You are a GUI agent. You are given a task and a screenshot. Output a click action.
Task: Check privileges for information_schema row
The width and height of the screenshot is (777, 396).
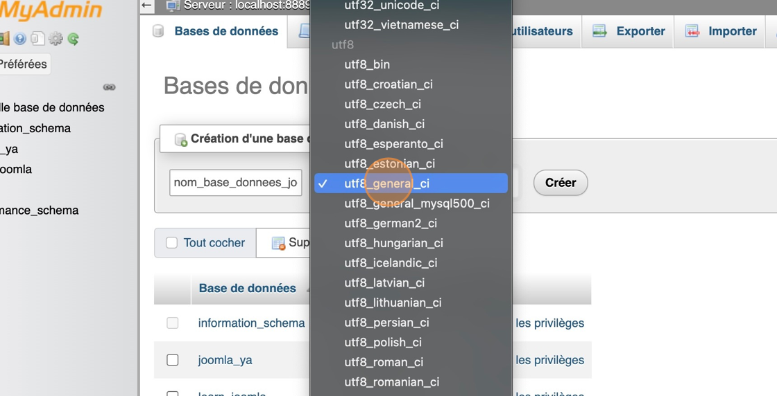tap(549, 323)
